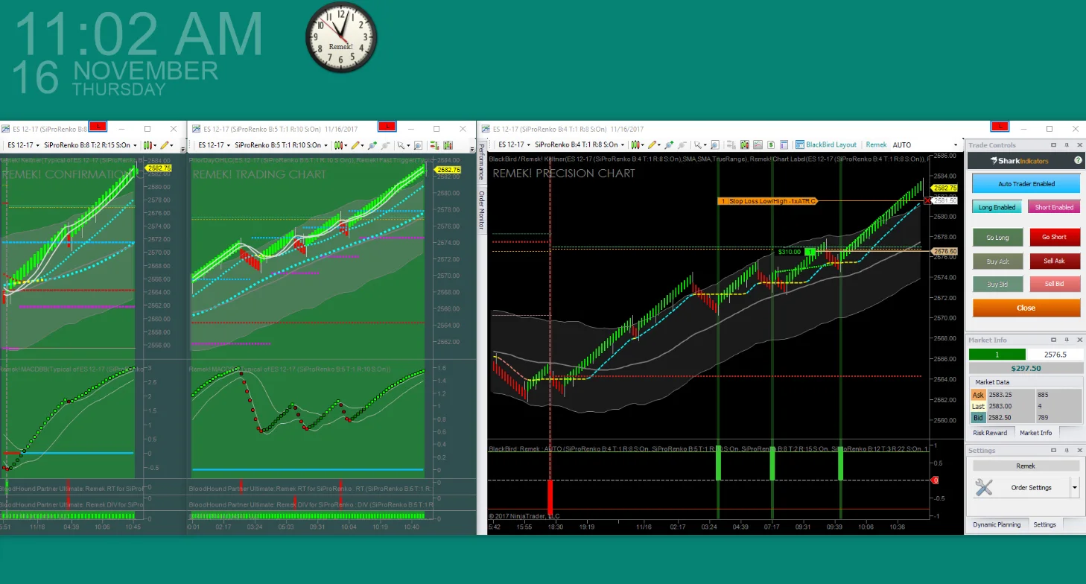
Task: Float the Market Info panel window icon
Action: [1054, 340]
